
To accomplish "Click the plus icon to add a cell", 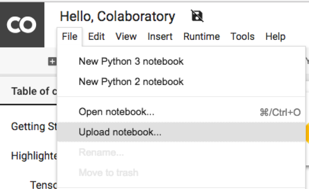I will click(x=52, y=61).
